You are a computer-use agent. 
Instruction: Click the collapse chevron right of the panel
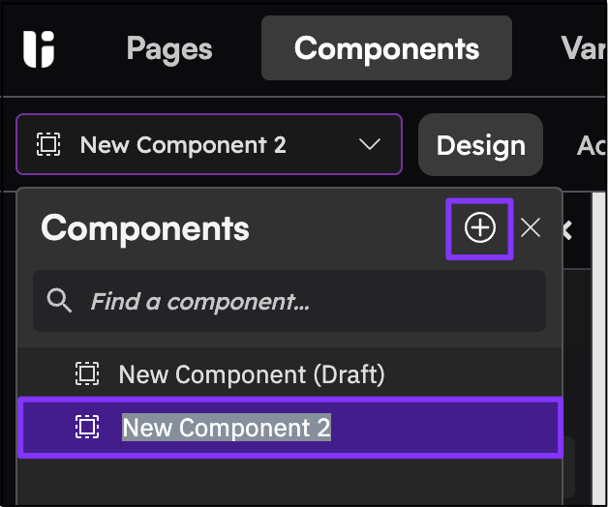[x=567, y=230]
